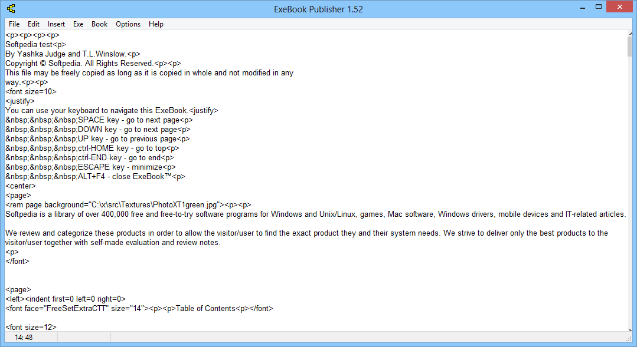
Task: Click the 'ESCAPE key - minimize' line
Action: (x=90, y=167)
